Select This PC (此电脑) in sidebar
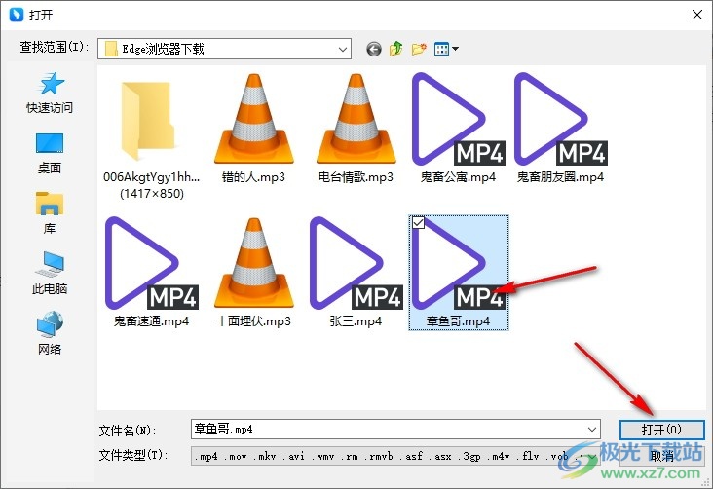The height and width of the screenshot is (489, 713). [x=50, y=274]
